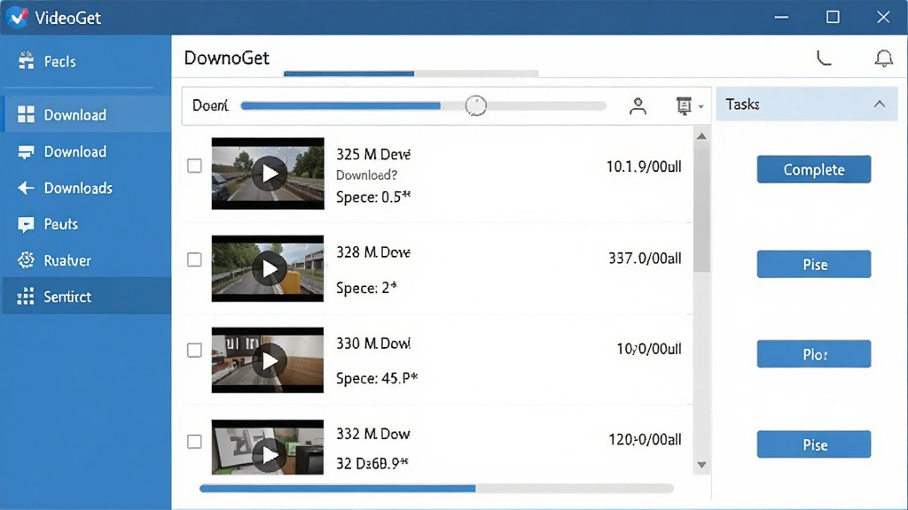Click the round slider handle in the toolbar
Screen dimensions: 908x510
pyautogui.click(x=476, y=106)
